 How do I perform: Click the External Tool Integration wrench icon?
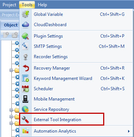click(x=25, y=120)
